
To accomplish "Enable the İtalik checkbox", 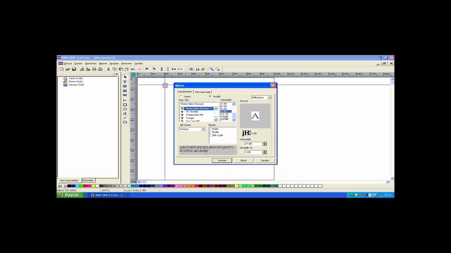I will [x=211, y=132].
